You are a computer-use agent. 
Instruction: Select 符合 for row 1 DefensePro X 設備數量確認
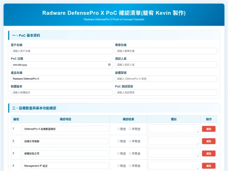(x=119, y=129)
